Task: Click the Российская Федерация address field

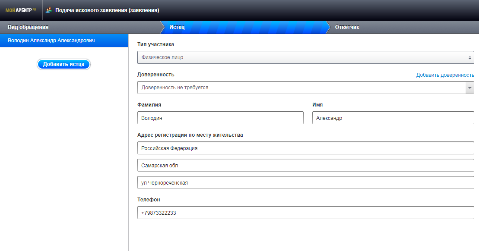Action: [x=305, y=148]
